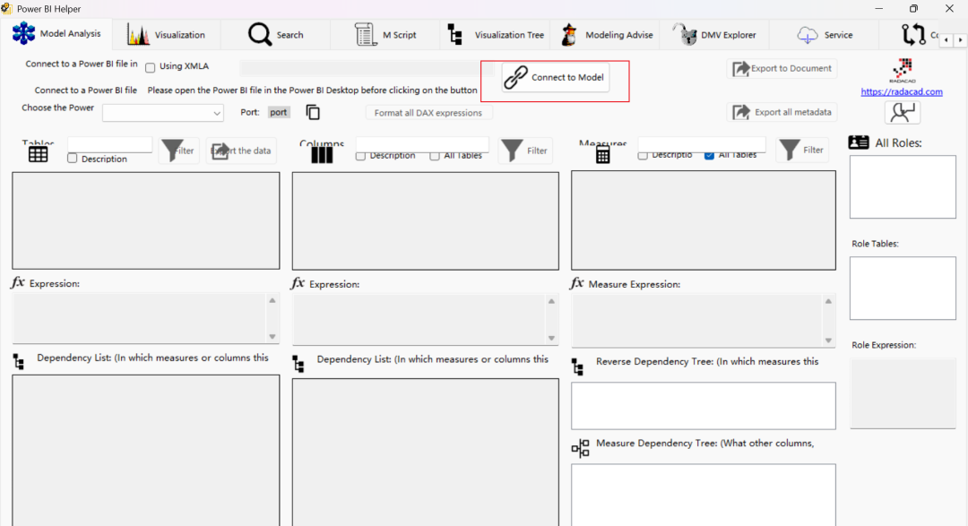
Task: Click Format all DAX expressions button
Action: click(x=428, y=113)
